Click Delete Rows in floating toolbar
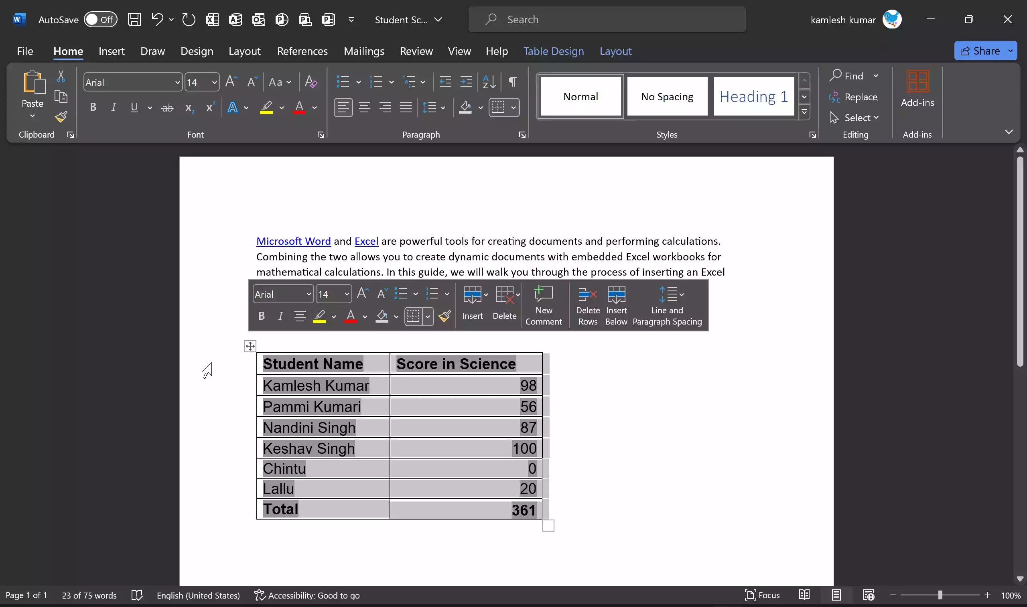Screen dimensions: 1027x607 (x=588, y=306)
